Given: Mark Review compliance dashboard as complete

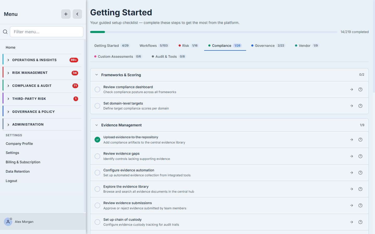Looking at the screenshot, I should [x=97, y=89].
